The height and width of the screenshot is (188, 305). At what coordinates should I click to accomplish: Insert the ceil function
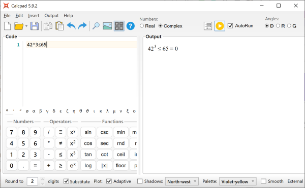121,155
